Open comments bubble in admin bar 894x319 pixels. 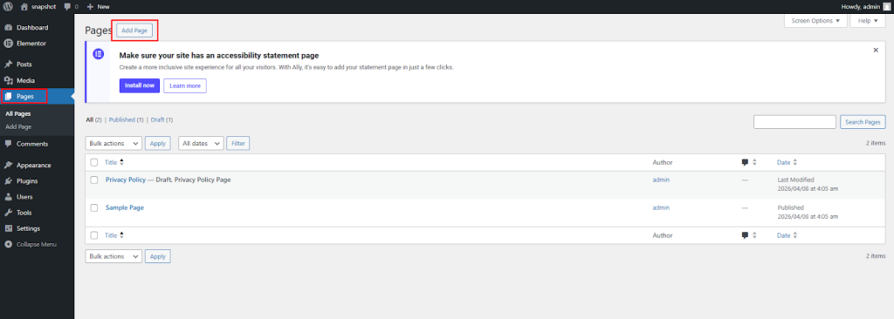(68, 7)
